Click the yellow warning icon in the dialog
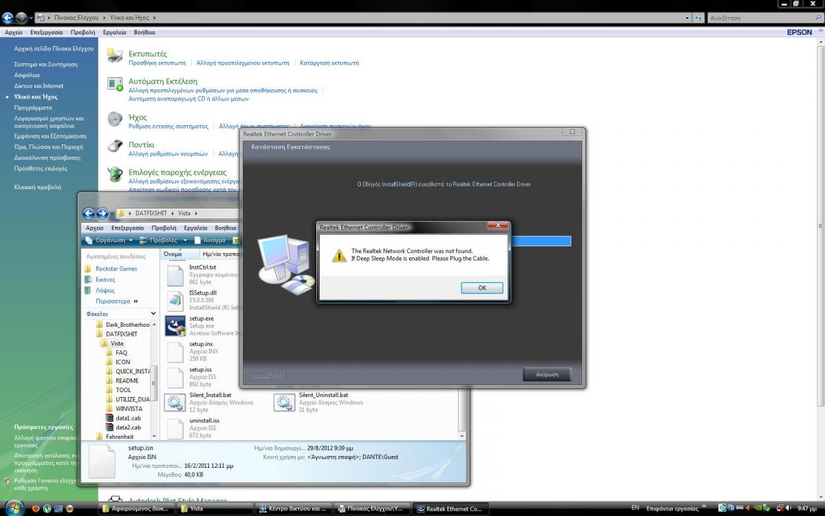The height and width of the screenshot is (516, 825). tap(339, 255)
